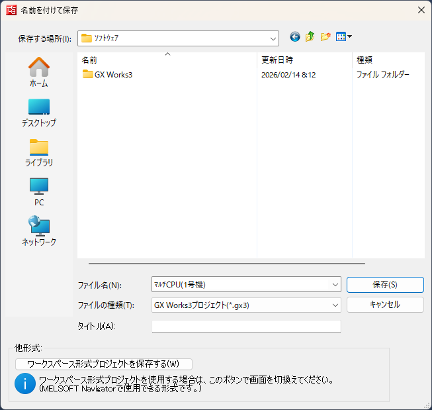Click the 保存(S) button
Viewport: 432px width, 410px height.
point(385,284)
